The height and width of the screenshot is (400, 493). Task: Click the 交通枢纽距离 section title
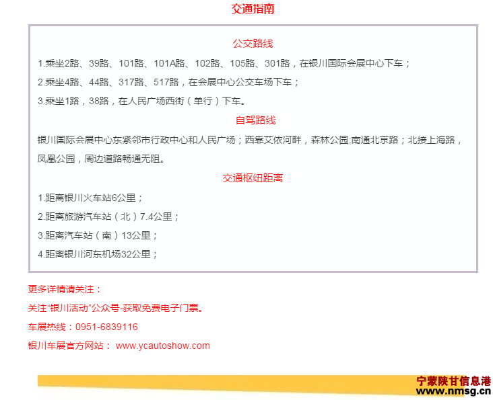pyautogui.click(x=253, y=178)
